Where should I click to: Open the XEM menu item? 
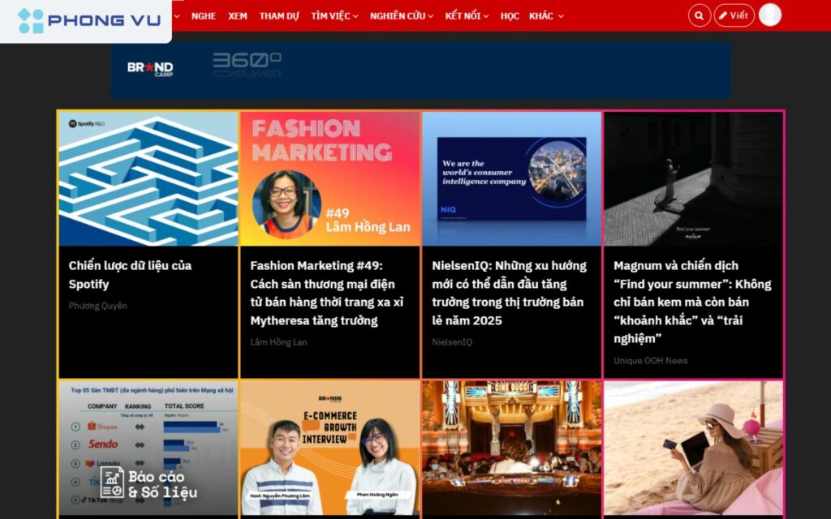pos(238,15)
